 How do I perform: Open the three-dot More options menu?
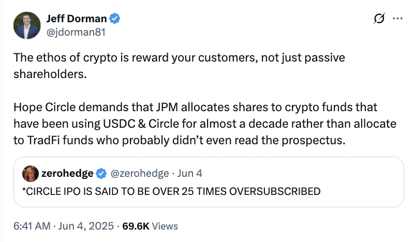point(397,19)
